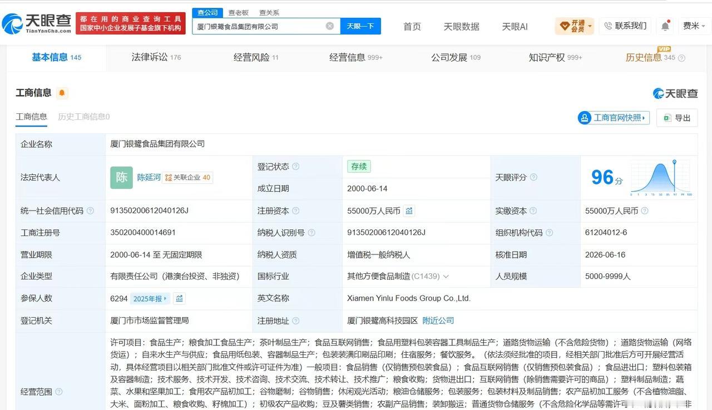Click the help icon beside 组织机构代码
The image size is (712, 410).
point(549,233)
